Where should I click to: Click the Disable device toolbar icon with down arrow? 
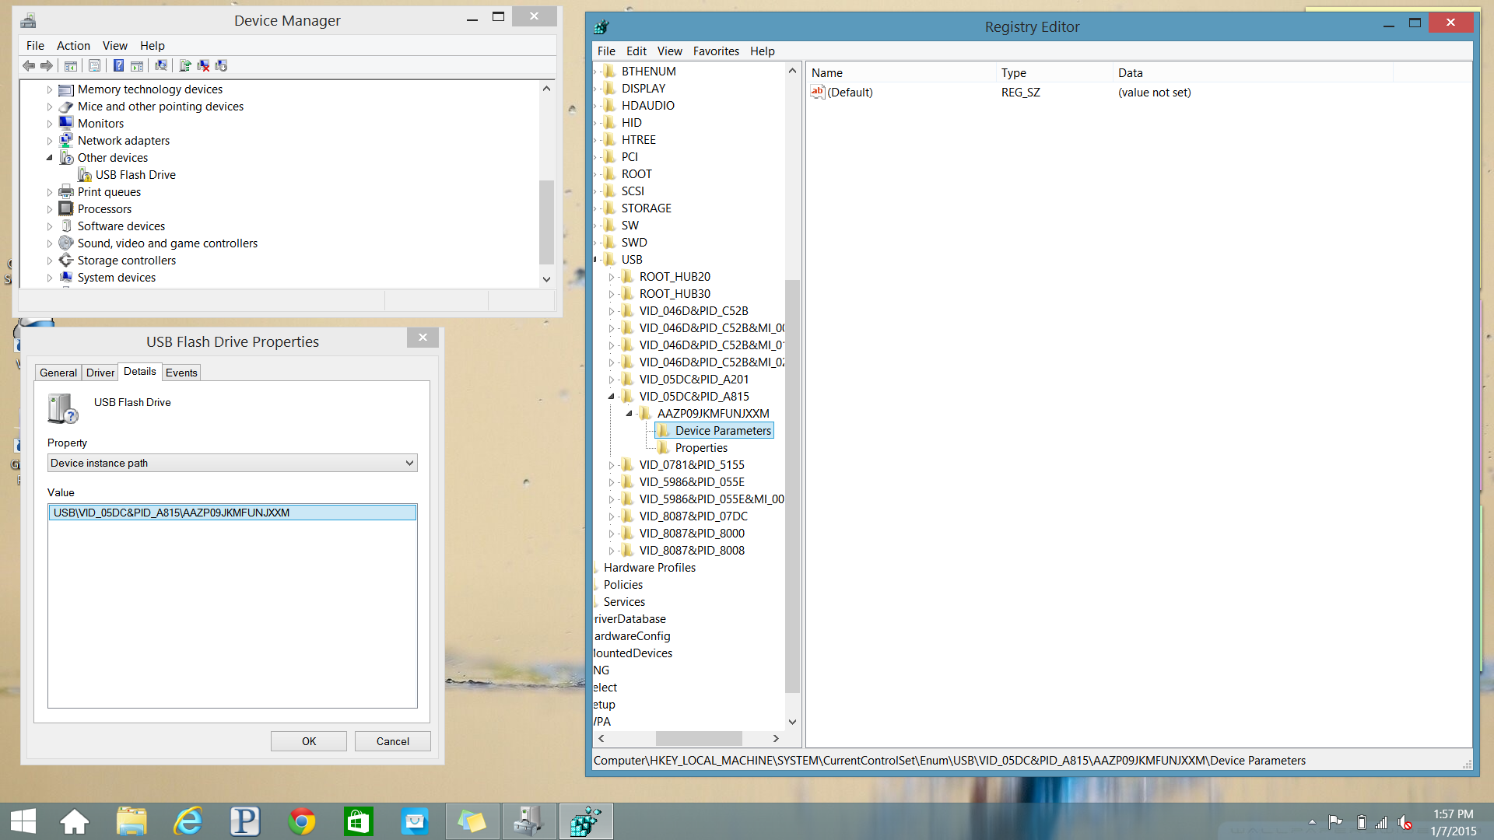click(221, 66)
